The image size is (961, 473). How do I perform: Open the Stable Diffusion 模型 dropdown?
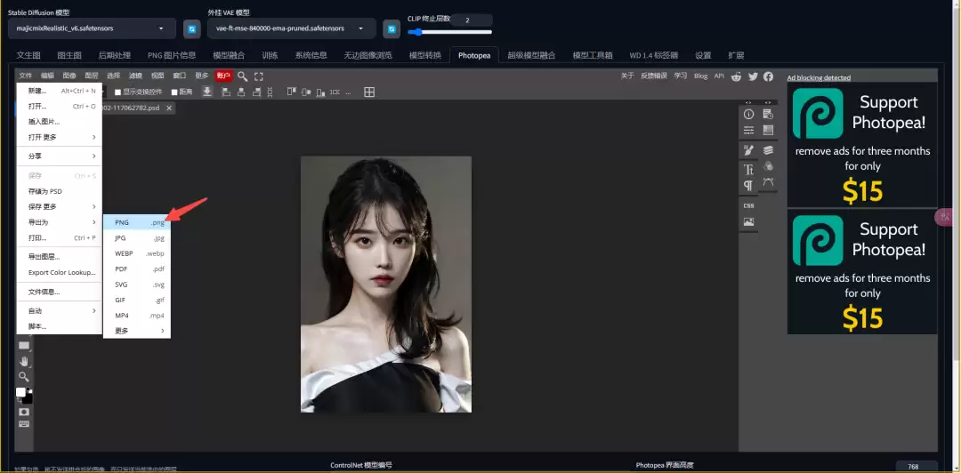(x=92, y=28)
